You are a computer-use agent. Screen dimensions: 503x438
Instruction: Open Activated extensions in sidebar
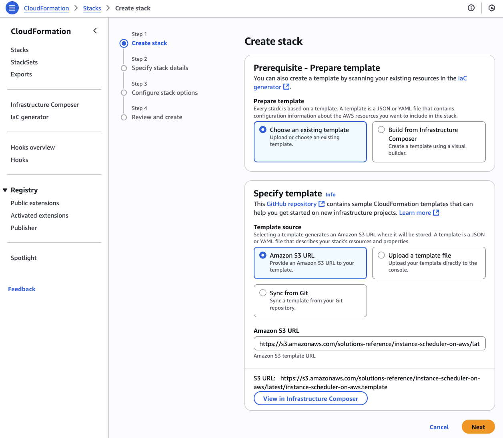pyautogui.click(x=40, y=216)
